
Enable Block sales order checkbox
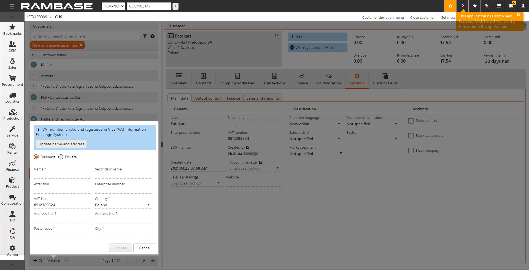tap(411, 121)
